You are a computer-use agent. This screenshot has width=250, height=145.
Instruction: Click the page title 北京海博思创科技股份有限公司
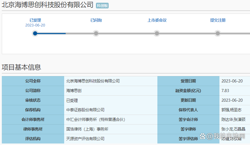[x=48, y=5]
